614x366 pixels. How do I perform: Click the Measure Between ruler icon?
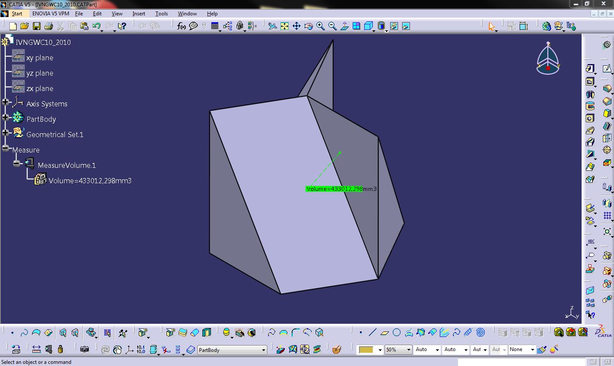(x=36, y=349)
